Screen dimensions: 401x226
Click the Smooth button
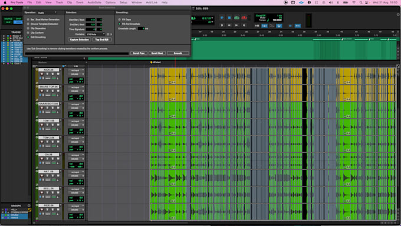178,53
